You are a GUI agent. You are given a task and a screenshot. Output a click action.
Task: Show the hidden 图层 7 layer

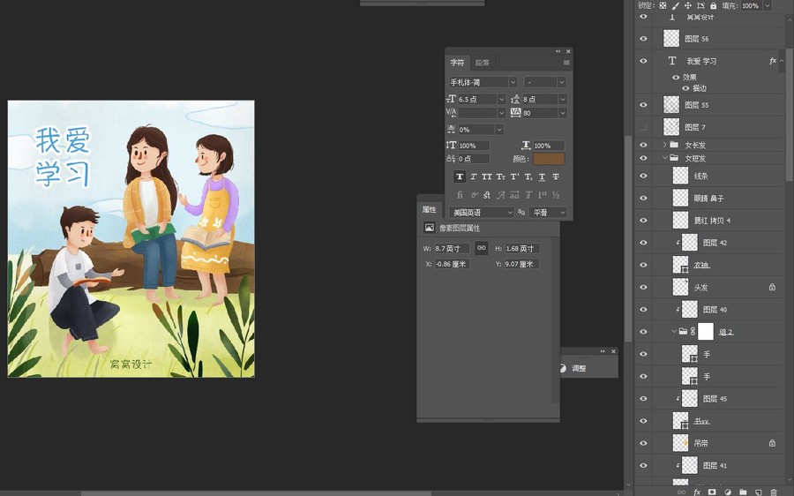(643, 127)
